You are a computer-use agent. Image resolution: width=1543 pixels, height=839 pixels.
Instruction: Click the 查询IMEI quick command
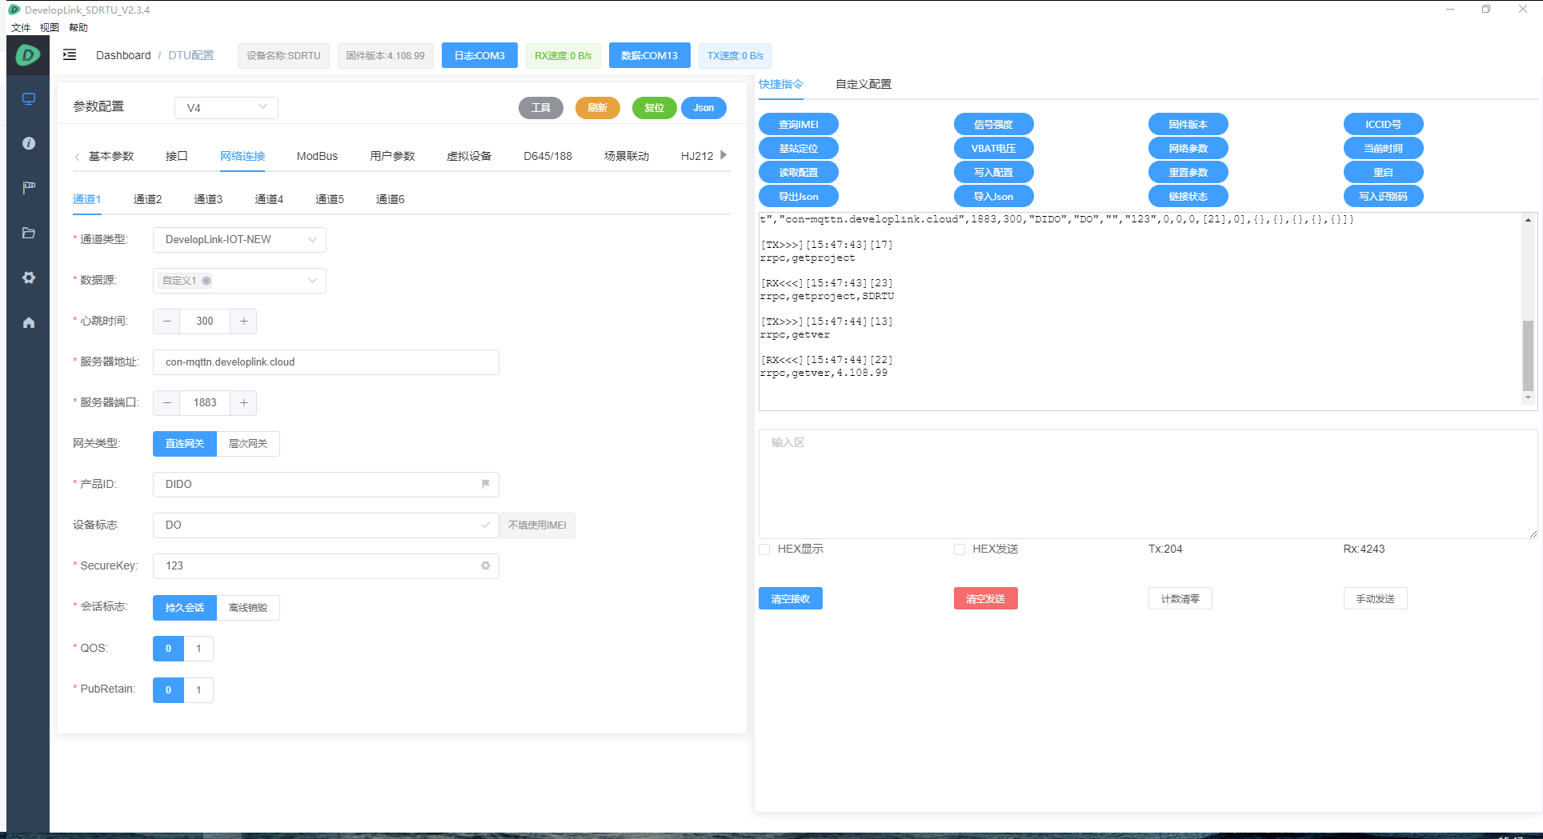pyautogui.click(x=799, y=124)
